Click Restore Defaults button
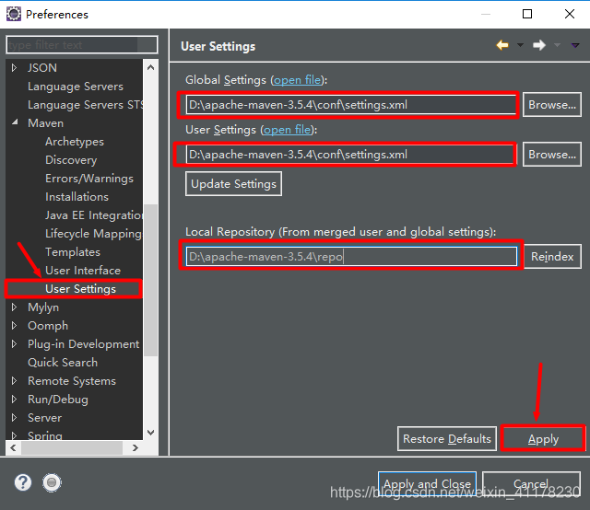590x510 pixels. click(x=447, y=438)
